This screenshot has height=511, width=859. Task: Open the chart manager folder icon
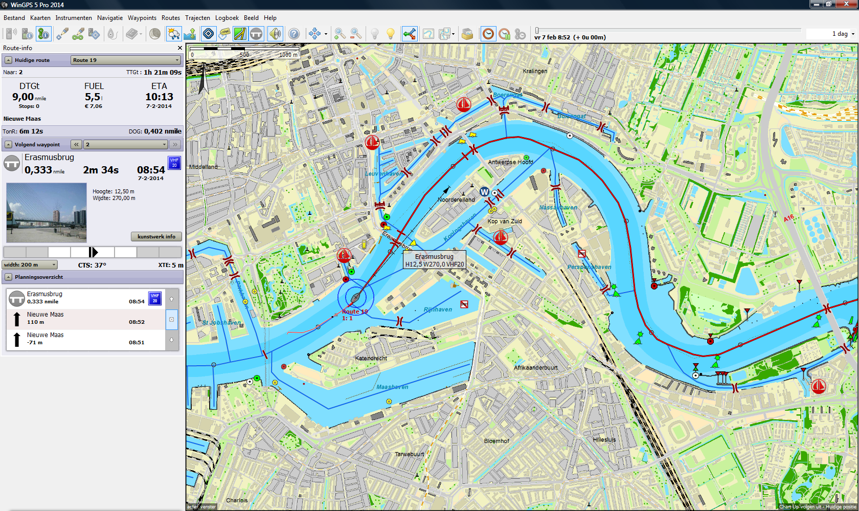pos(467,34)
